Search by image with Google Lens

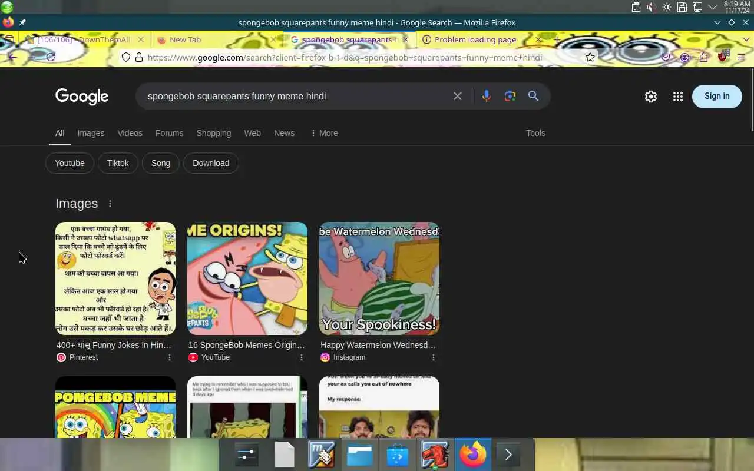pyautogui.click(x=510, y=96)
